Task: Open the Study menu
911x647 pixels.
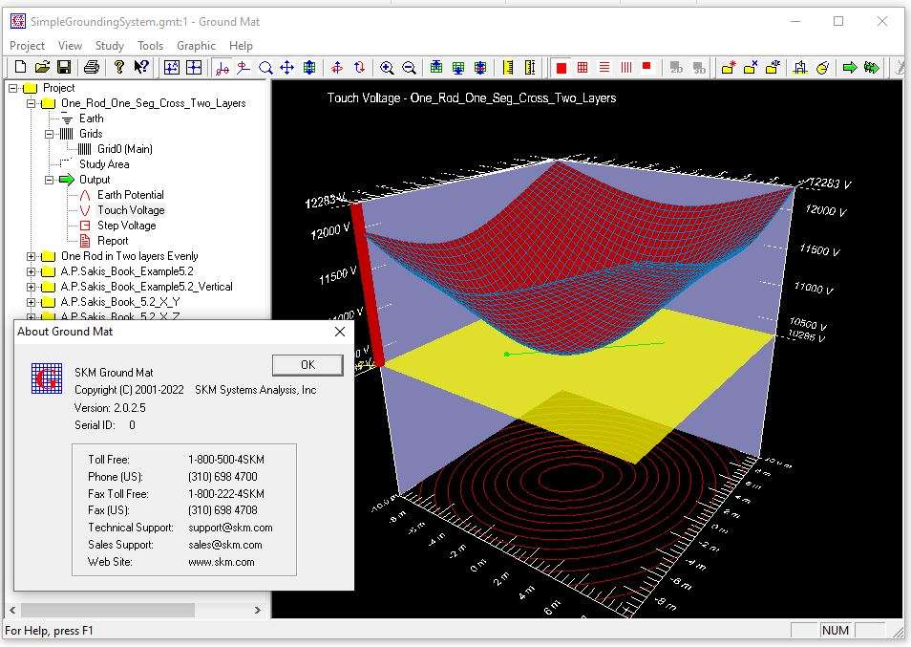Action: [109, 45]
